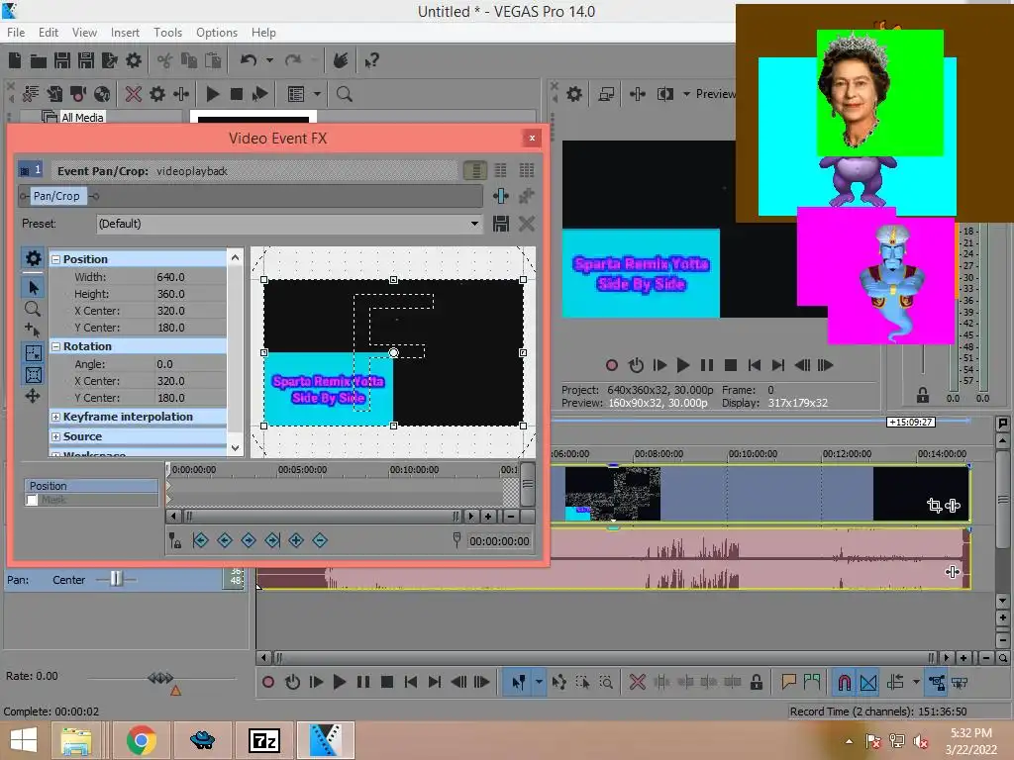Collapse the Position section
Image resolution: width=1014 pixels, height=760 pixels.
click(55, 259)
